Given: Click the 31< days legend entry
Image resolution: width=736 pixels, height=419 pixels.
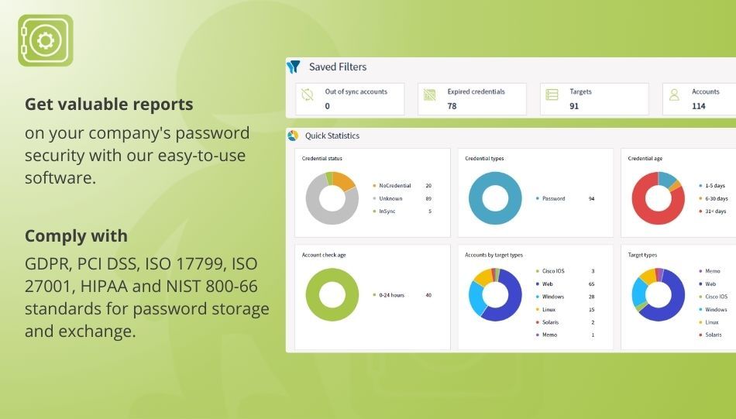Looking at the screenshot, I should coord(713,211).
